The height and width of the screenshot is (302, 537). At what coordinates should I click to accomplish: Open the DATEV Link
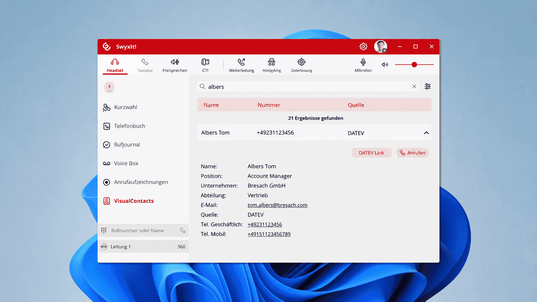(371, 153)
